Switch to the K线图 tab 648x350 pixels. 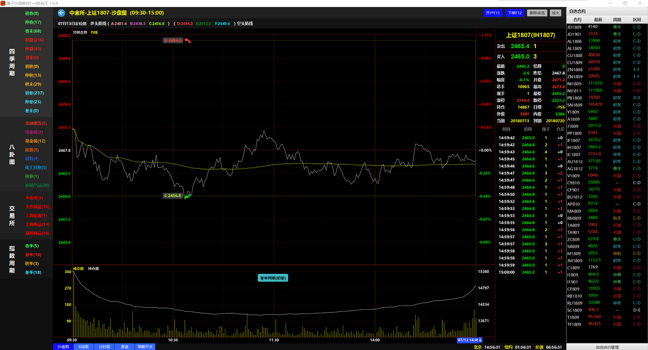(84, 346)
